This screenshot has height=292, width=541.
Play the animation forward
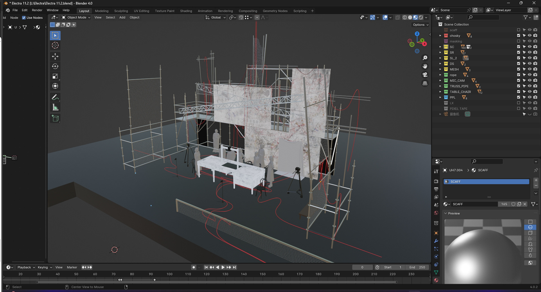223,267
